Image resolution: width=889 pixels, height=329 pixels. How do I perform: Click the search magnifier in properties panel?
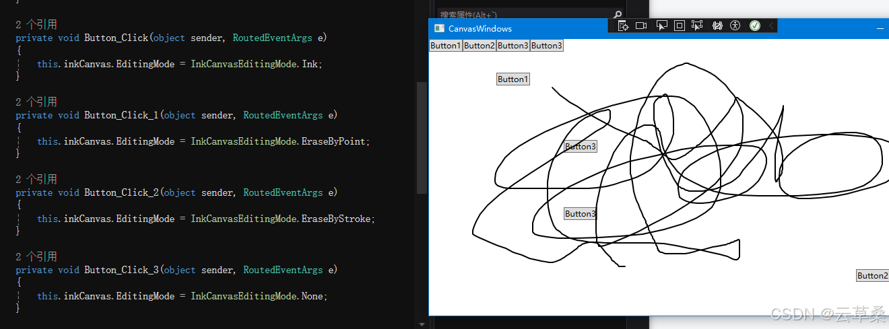pyautogui.click(x=618, y=14)
